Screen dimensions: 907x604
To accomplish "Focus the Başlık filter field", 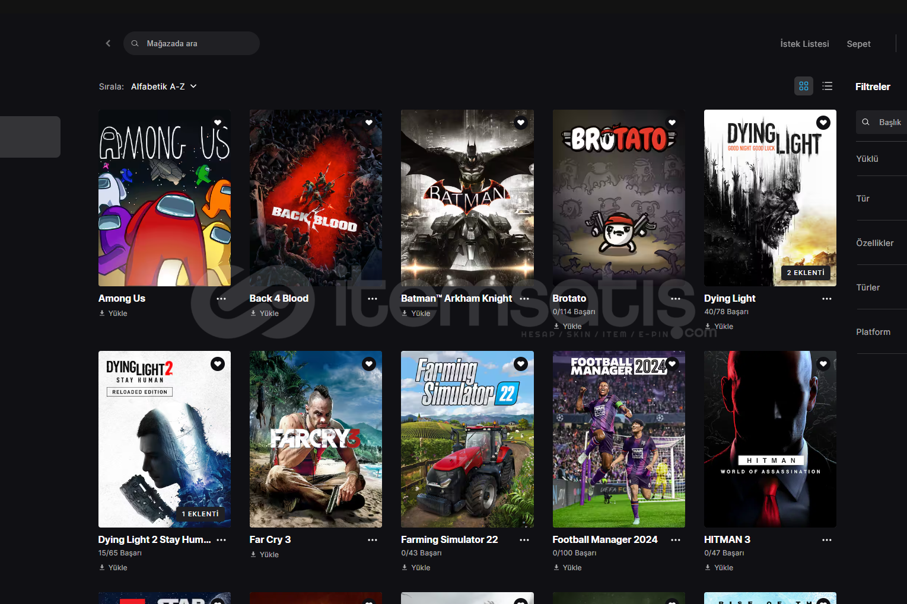I will (881, 122).
